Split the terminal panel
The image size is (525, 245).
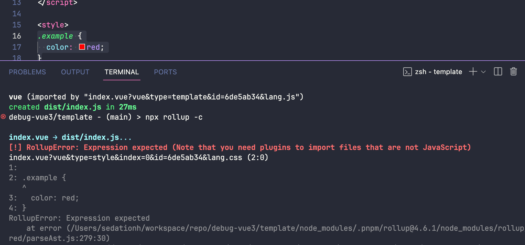498,71
